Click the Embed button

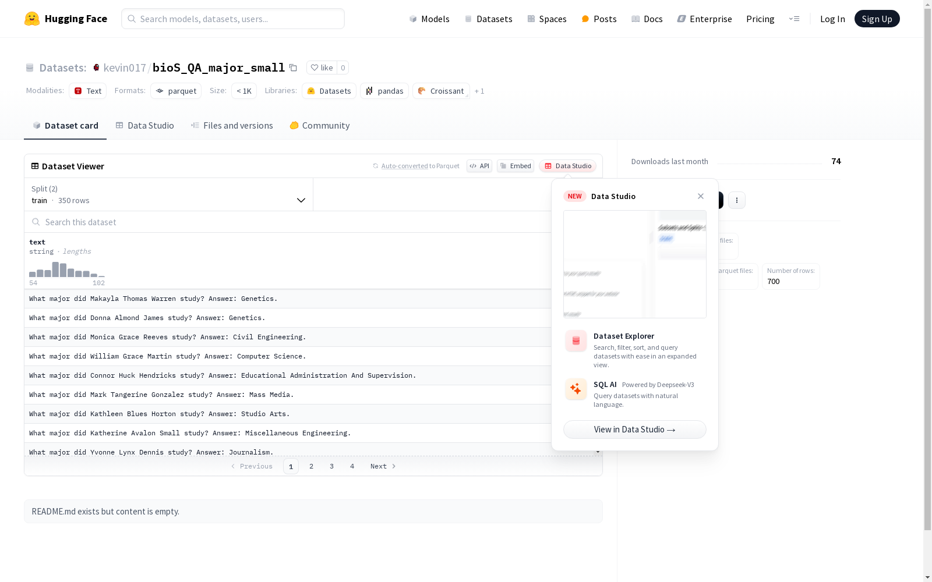point(516,166)
